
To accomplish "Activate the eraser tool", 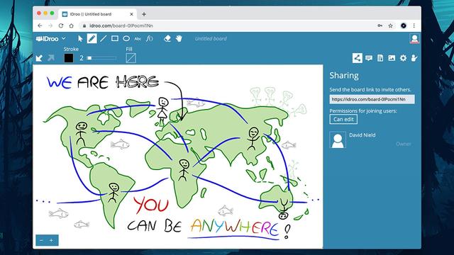I will 167,38.
